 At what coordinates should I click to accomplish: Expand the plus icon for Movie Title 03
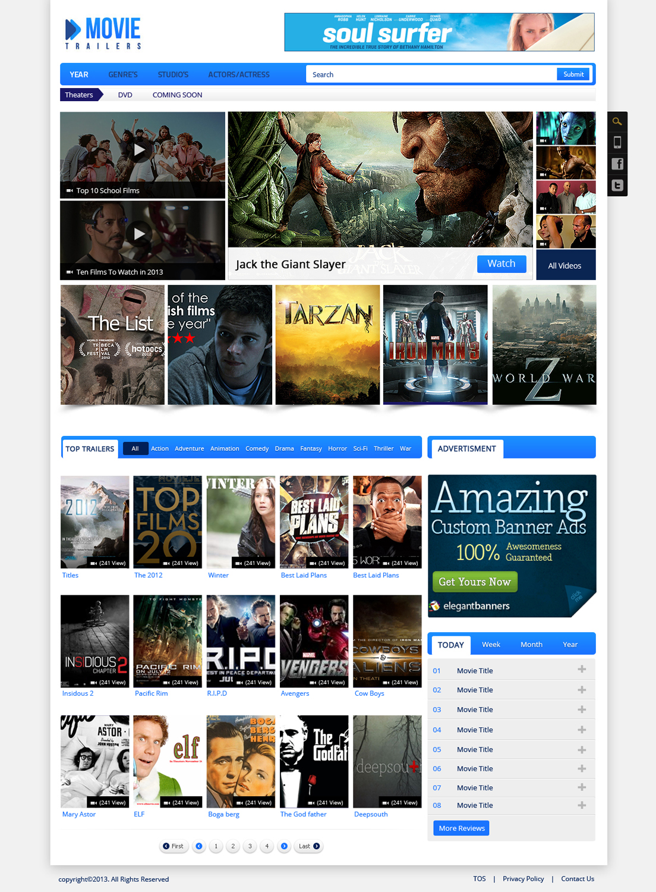(582, 709)
